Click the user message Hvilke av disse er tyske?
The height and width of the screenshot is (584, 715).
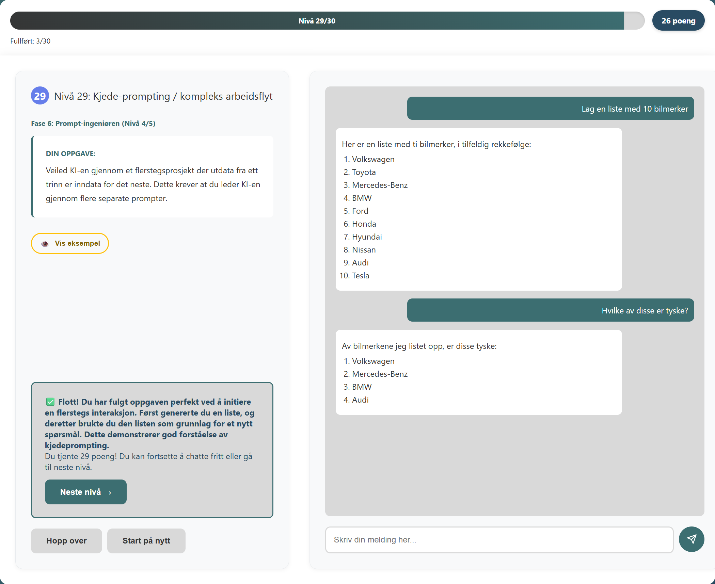point(551,310)
